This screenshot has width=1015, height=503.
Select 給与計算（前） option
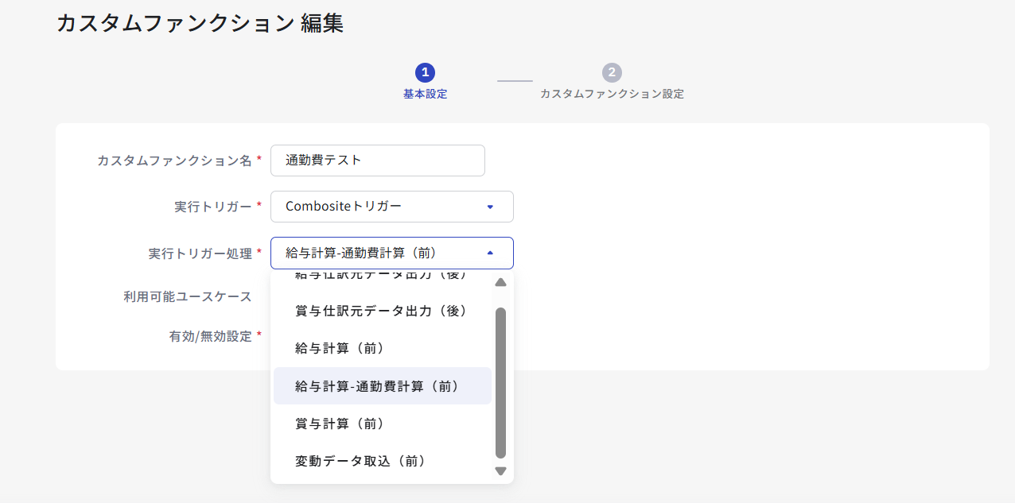(x=382, y=348)
